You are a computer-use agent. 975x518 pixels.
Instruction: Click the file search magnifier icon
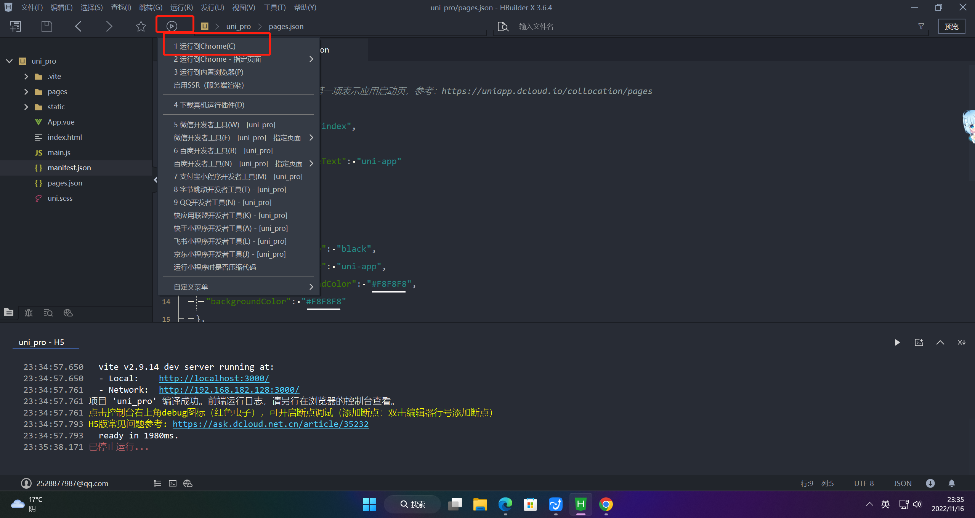pos(503,26)
